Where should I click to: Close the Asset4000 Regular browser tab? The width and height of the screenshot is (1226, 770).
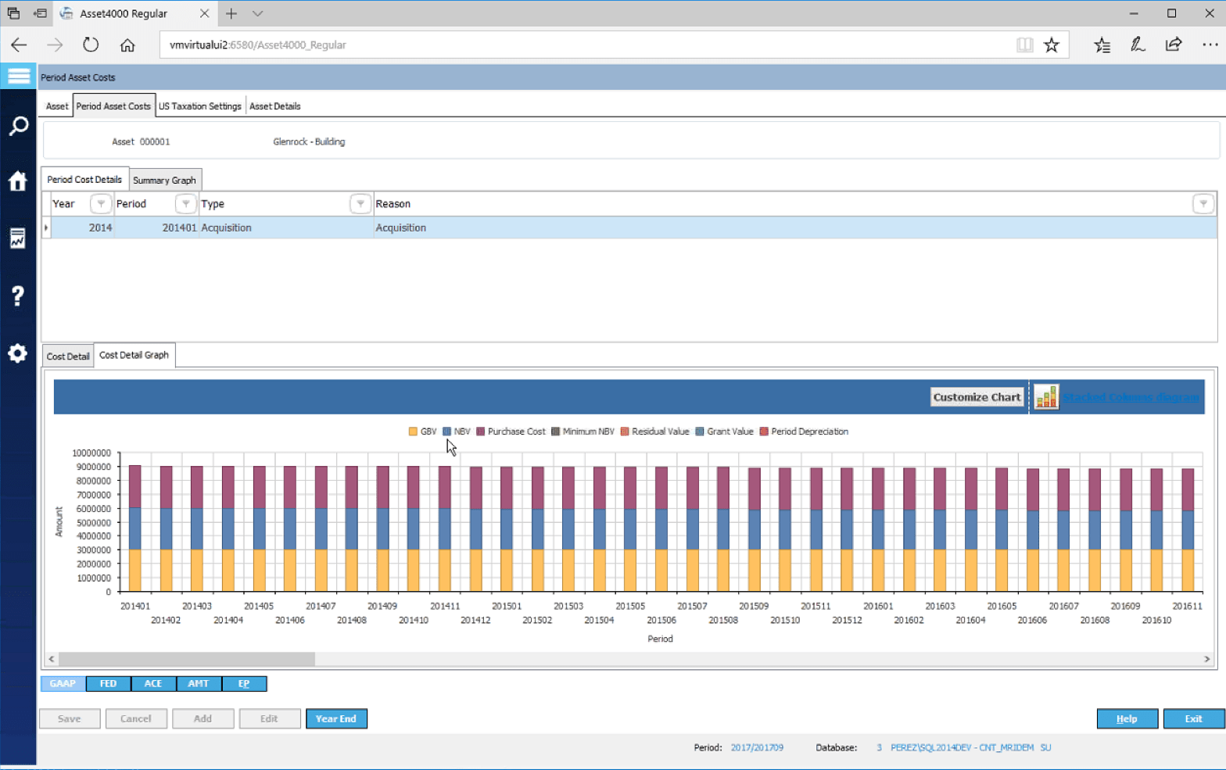point(204,13)
